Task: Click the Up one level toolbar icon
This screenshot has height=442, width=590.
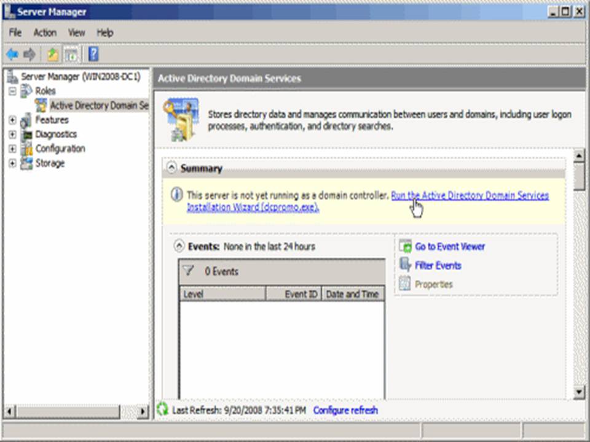Action: [x=53, y=55]
